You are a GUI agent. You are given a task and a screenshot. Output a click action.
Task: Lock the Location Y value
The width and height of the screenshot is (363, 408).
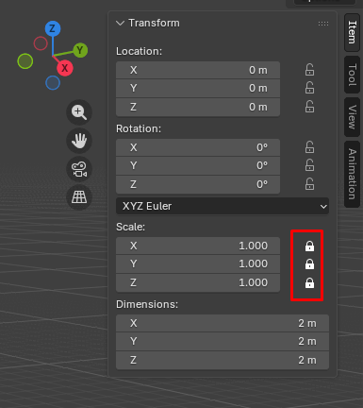pos(309,88)
